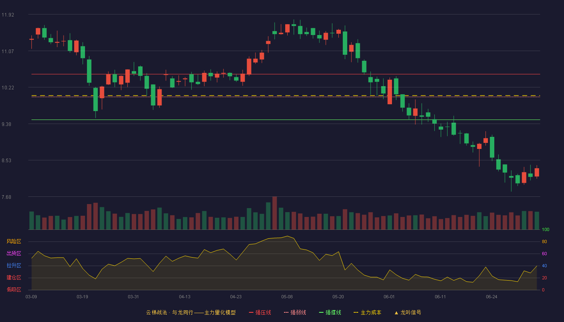Click the 04-13 date label

tap(185, 297)
